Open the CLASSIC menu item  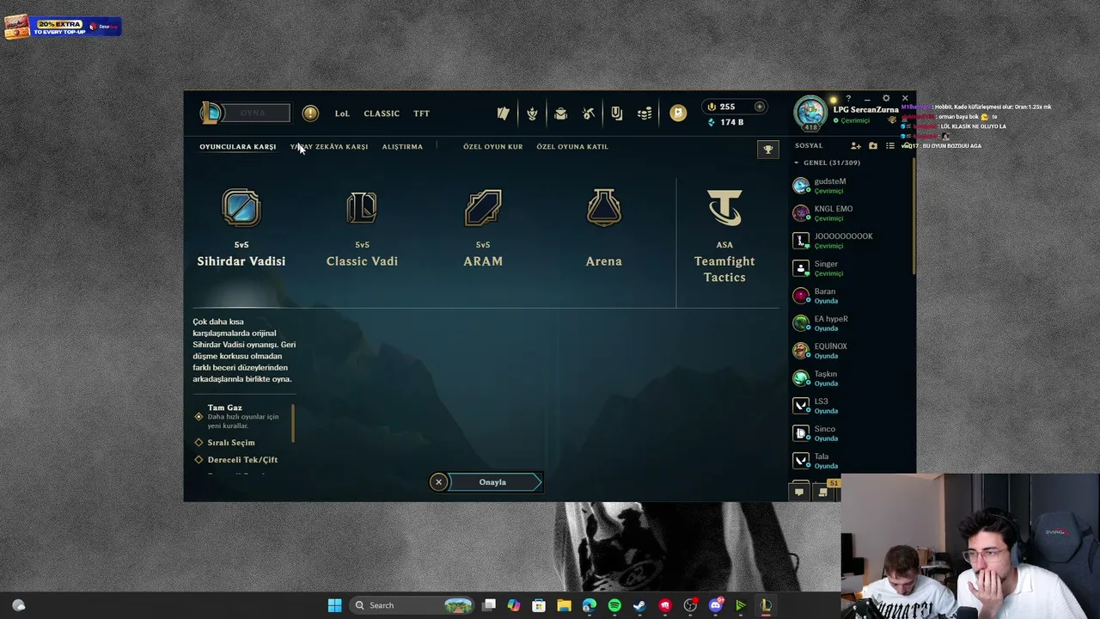[382, 113]
